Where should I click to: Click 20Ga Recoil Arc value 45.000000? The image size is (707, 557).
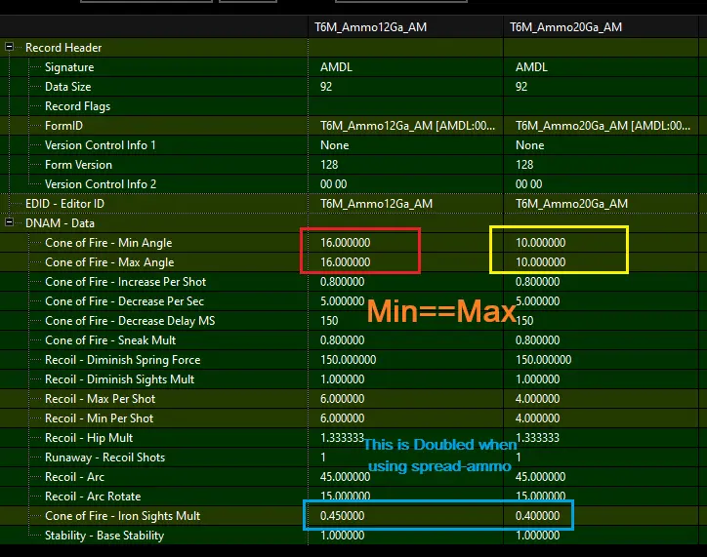click(540, 477)
